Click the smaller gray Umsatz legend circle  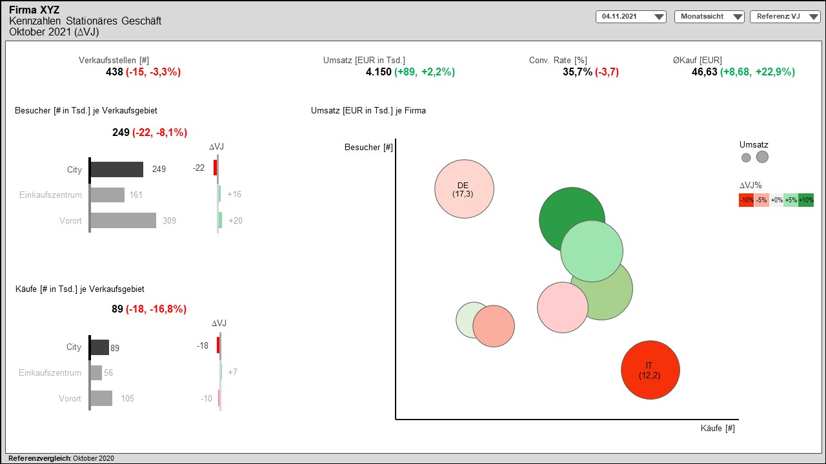pos(746,157)
